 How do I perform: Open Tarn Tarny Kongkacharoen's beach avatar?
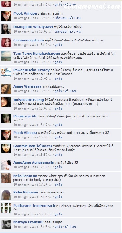(x=6, y=56)
